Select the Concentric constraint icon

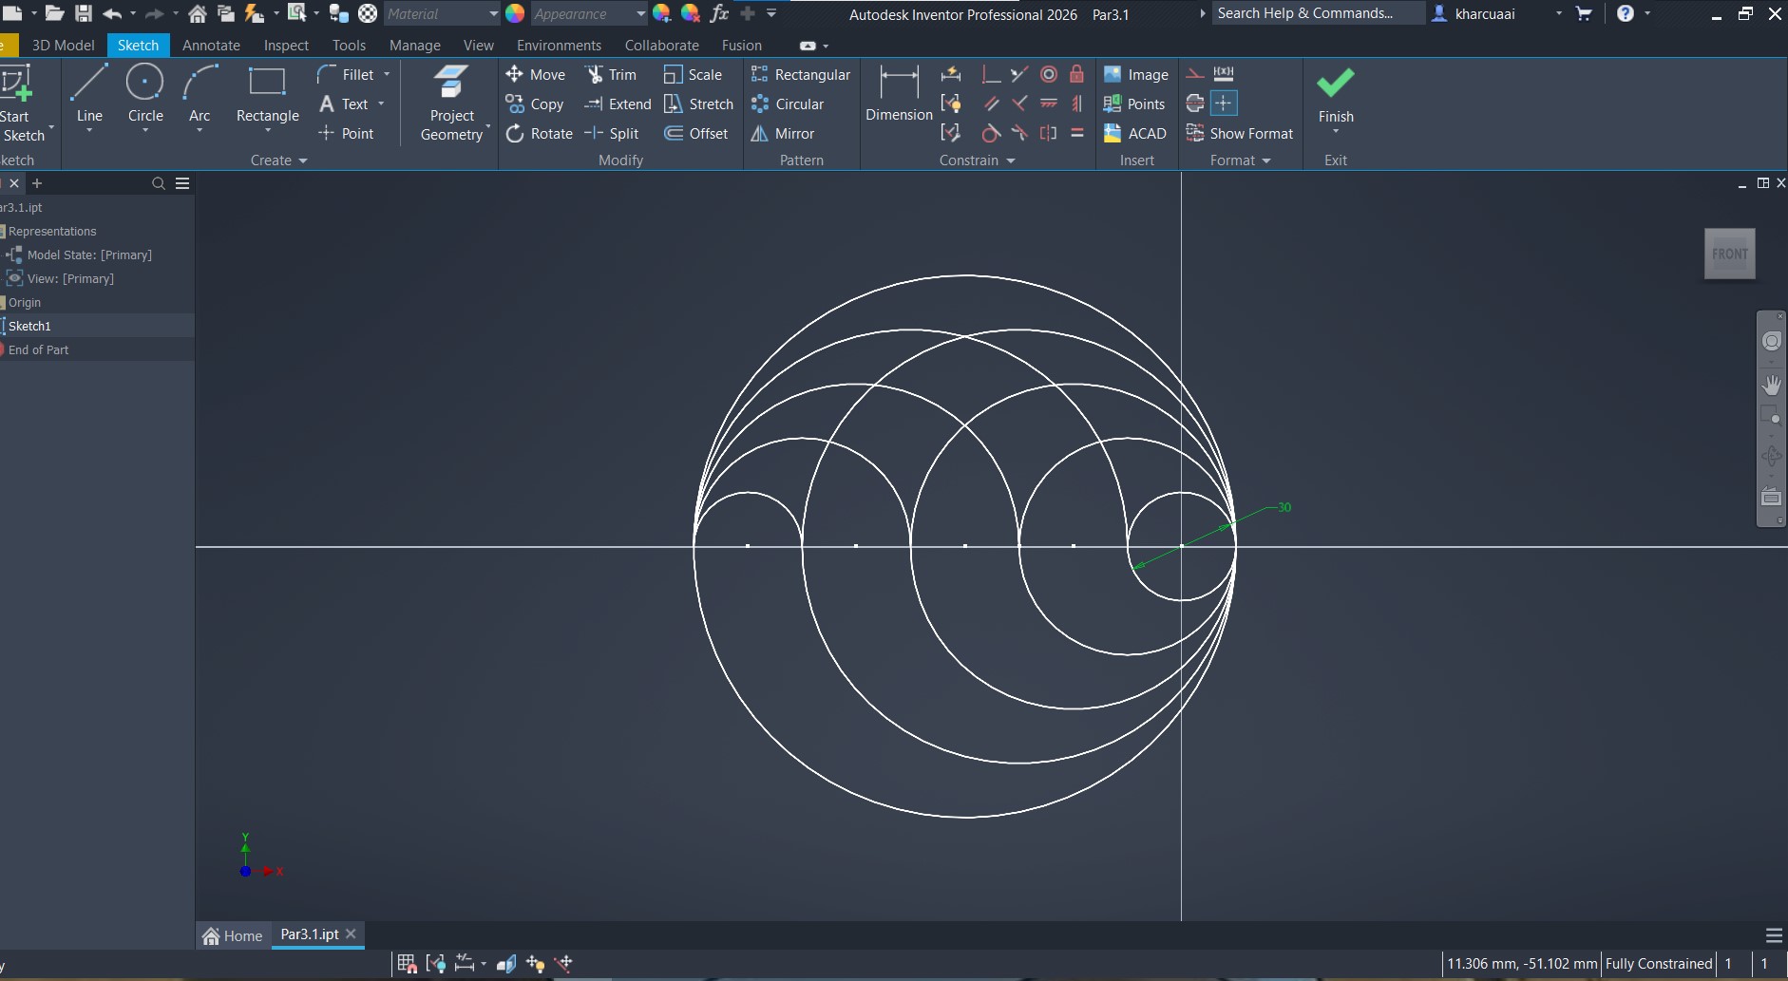[1048, 74]
